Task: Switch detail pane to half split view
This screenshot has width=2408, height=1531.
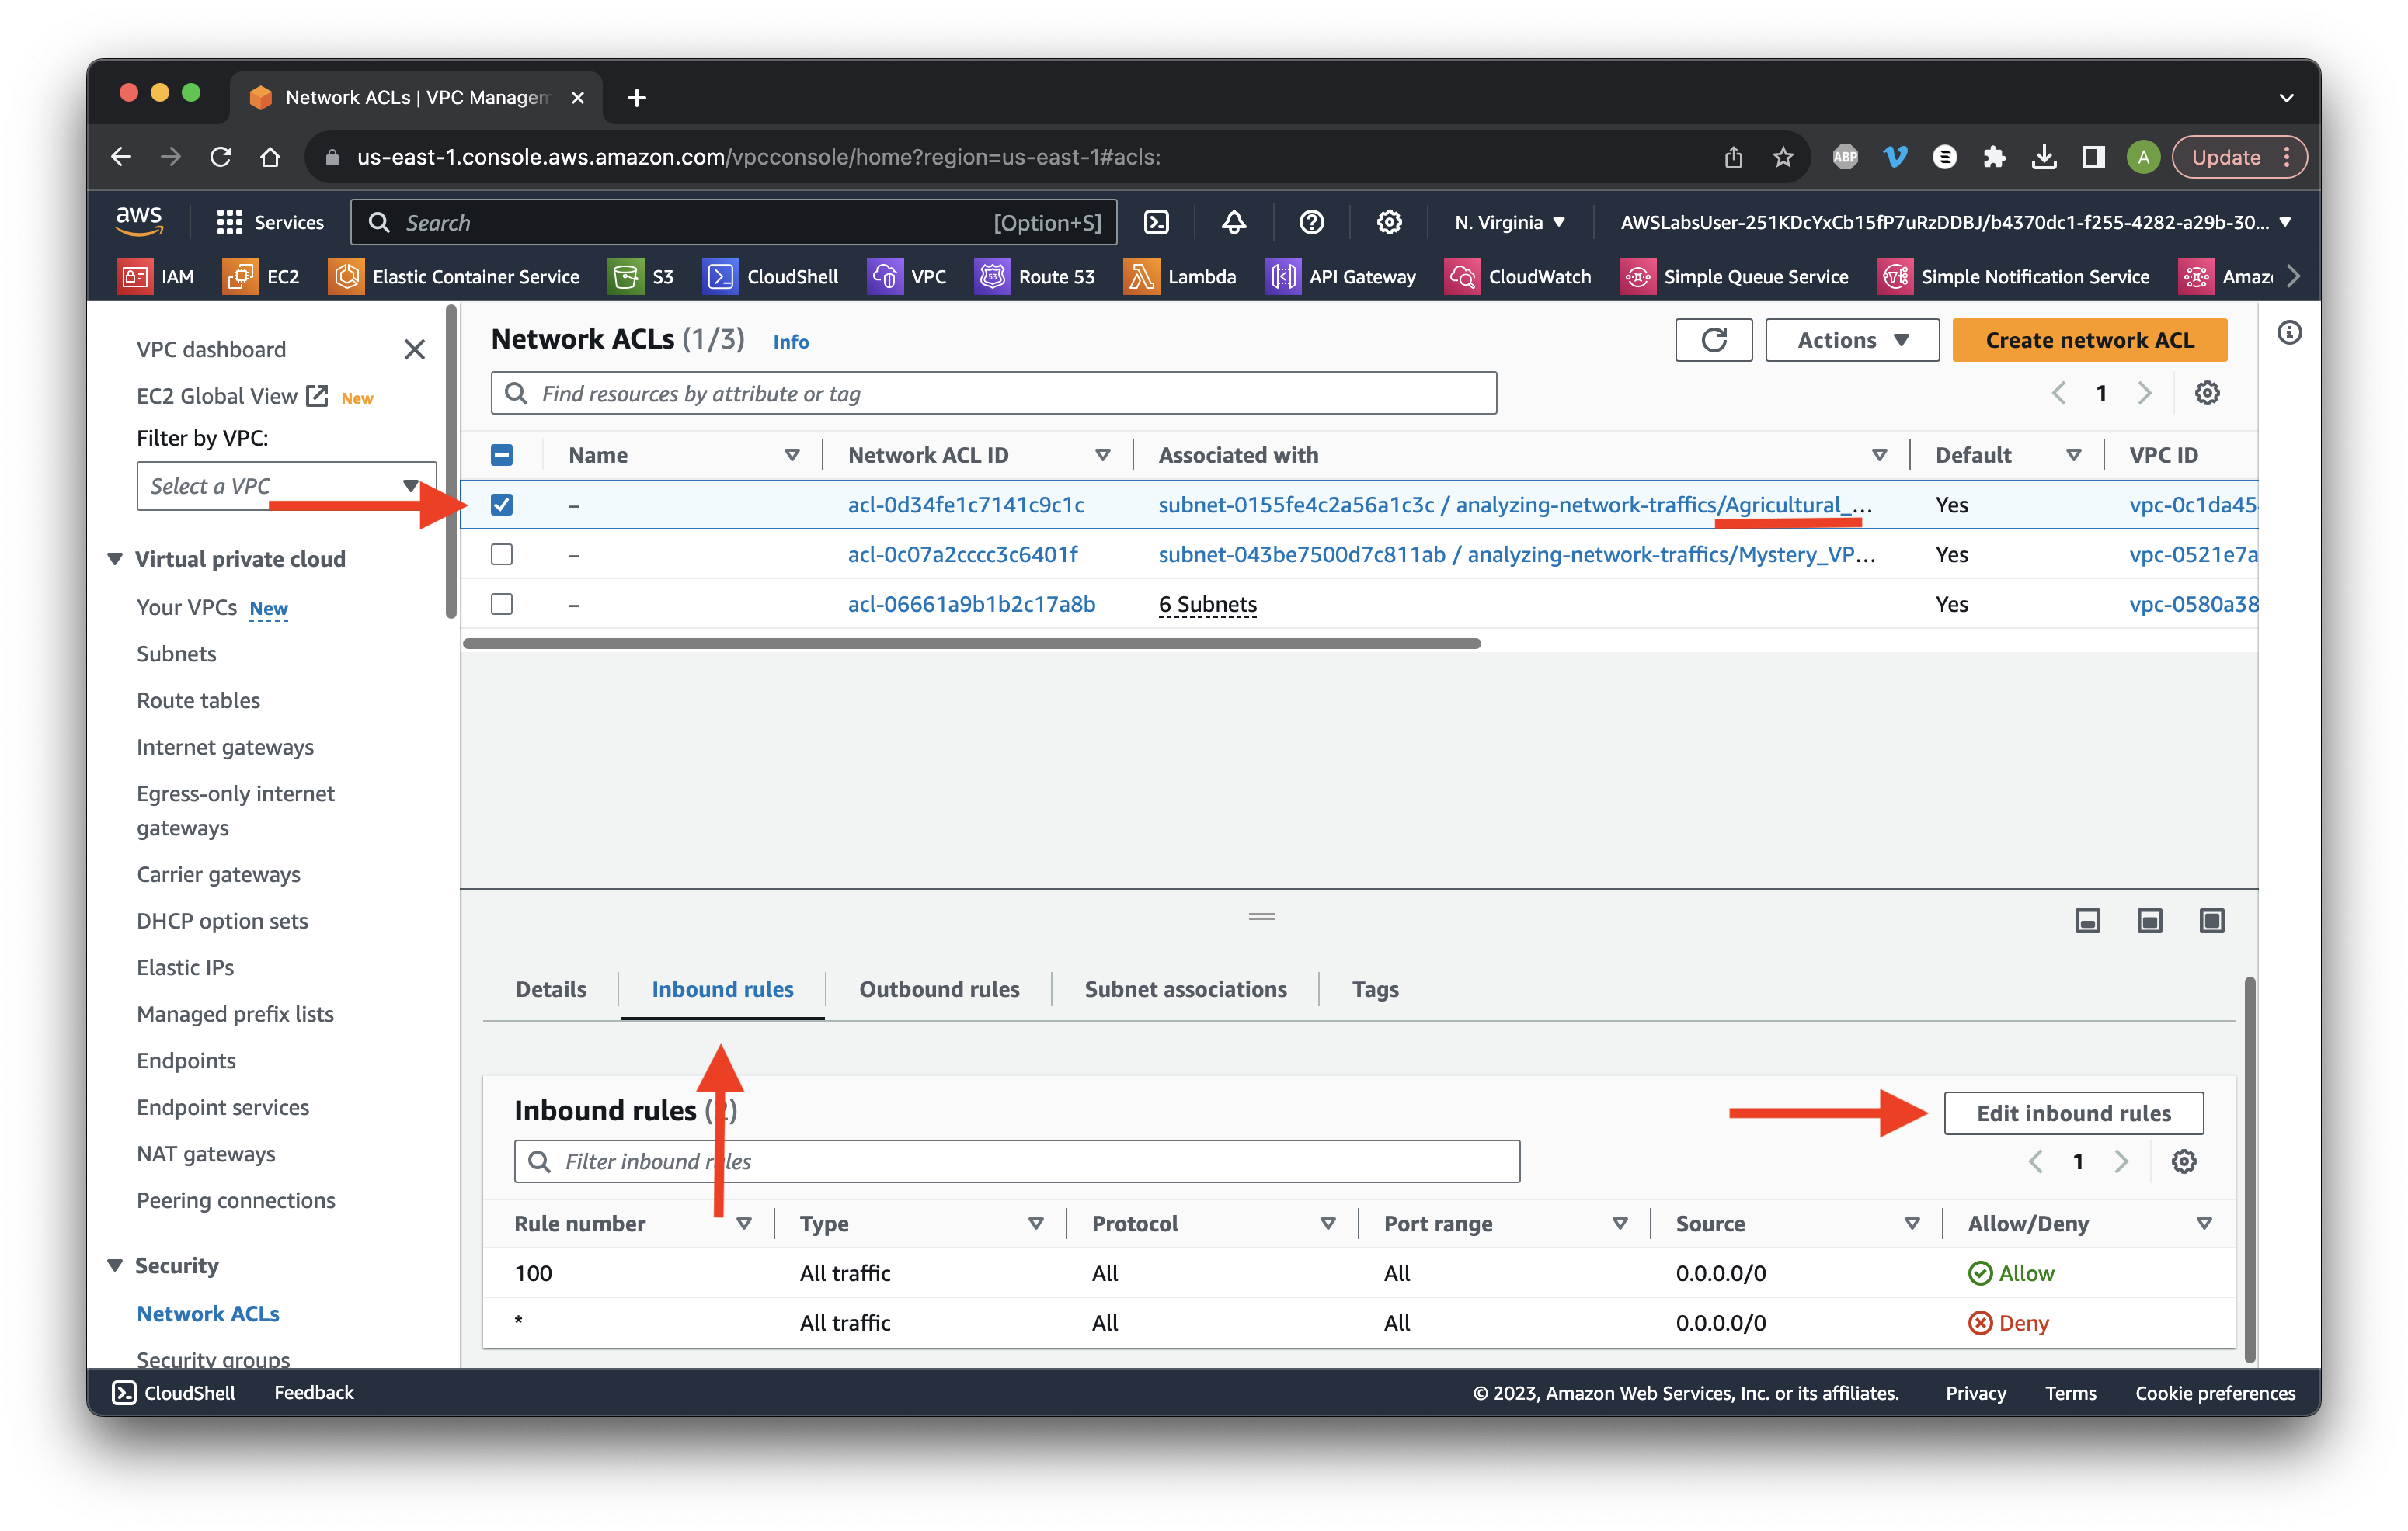Action: (x=2150, y=921)
